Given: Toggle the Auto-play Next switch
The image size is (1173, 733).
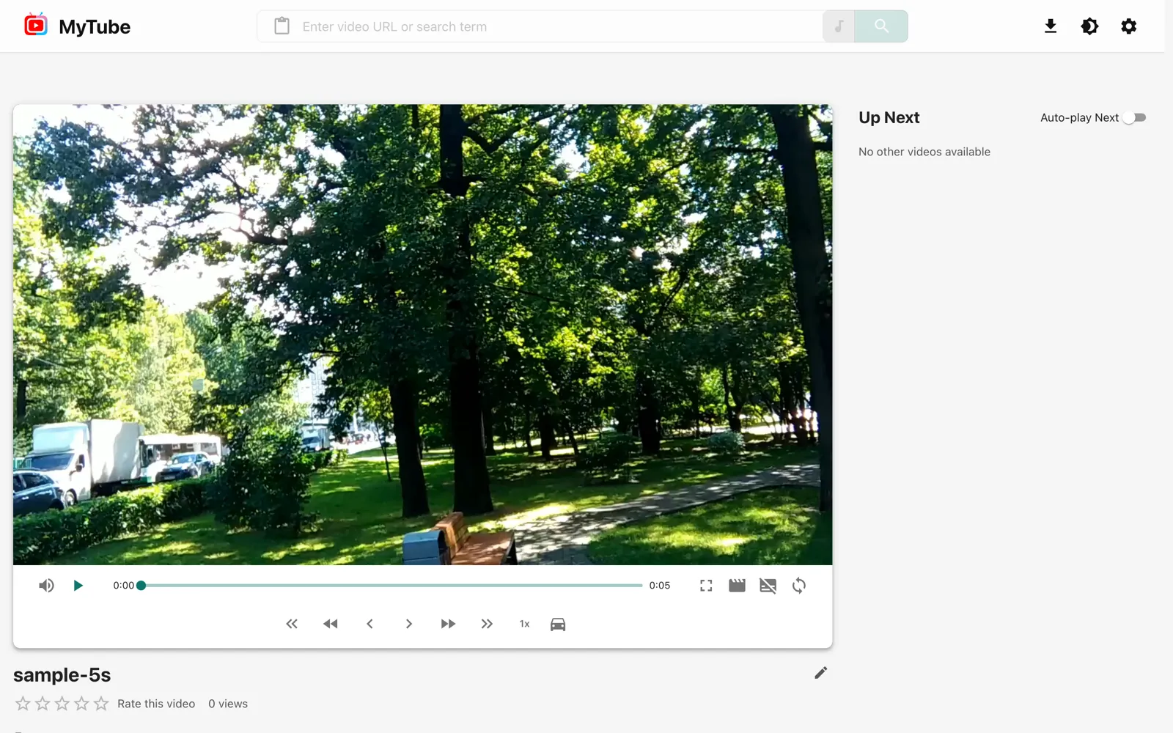Looking at the screenshot, I should pos(1135,118).
